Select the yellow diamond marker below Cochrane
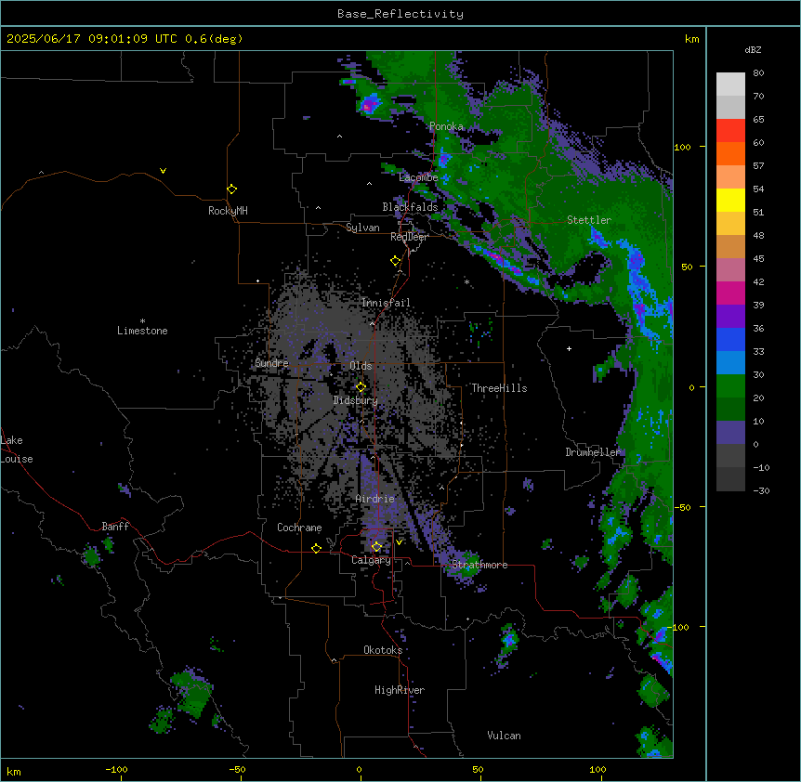Image resolution: width=801 pixels, height=782 pixels. (x=316, y=548)
